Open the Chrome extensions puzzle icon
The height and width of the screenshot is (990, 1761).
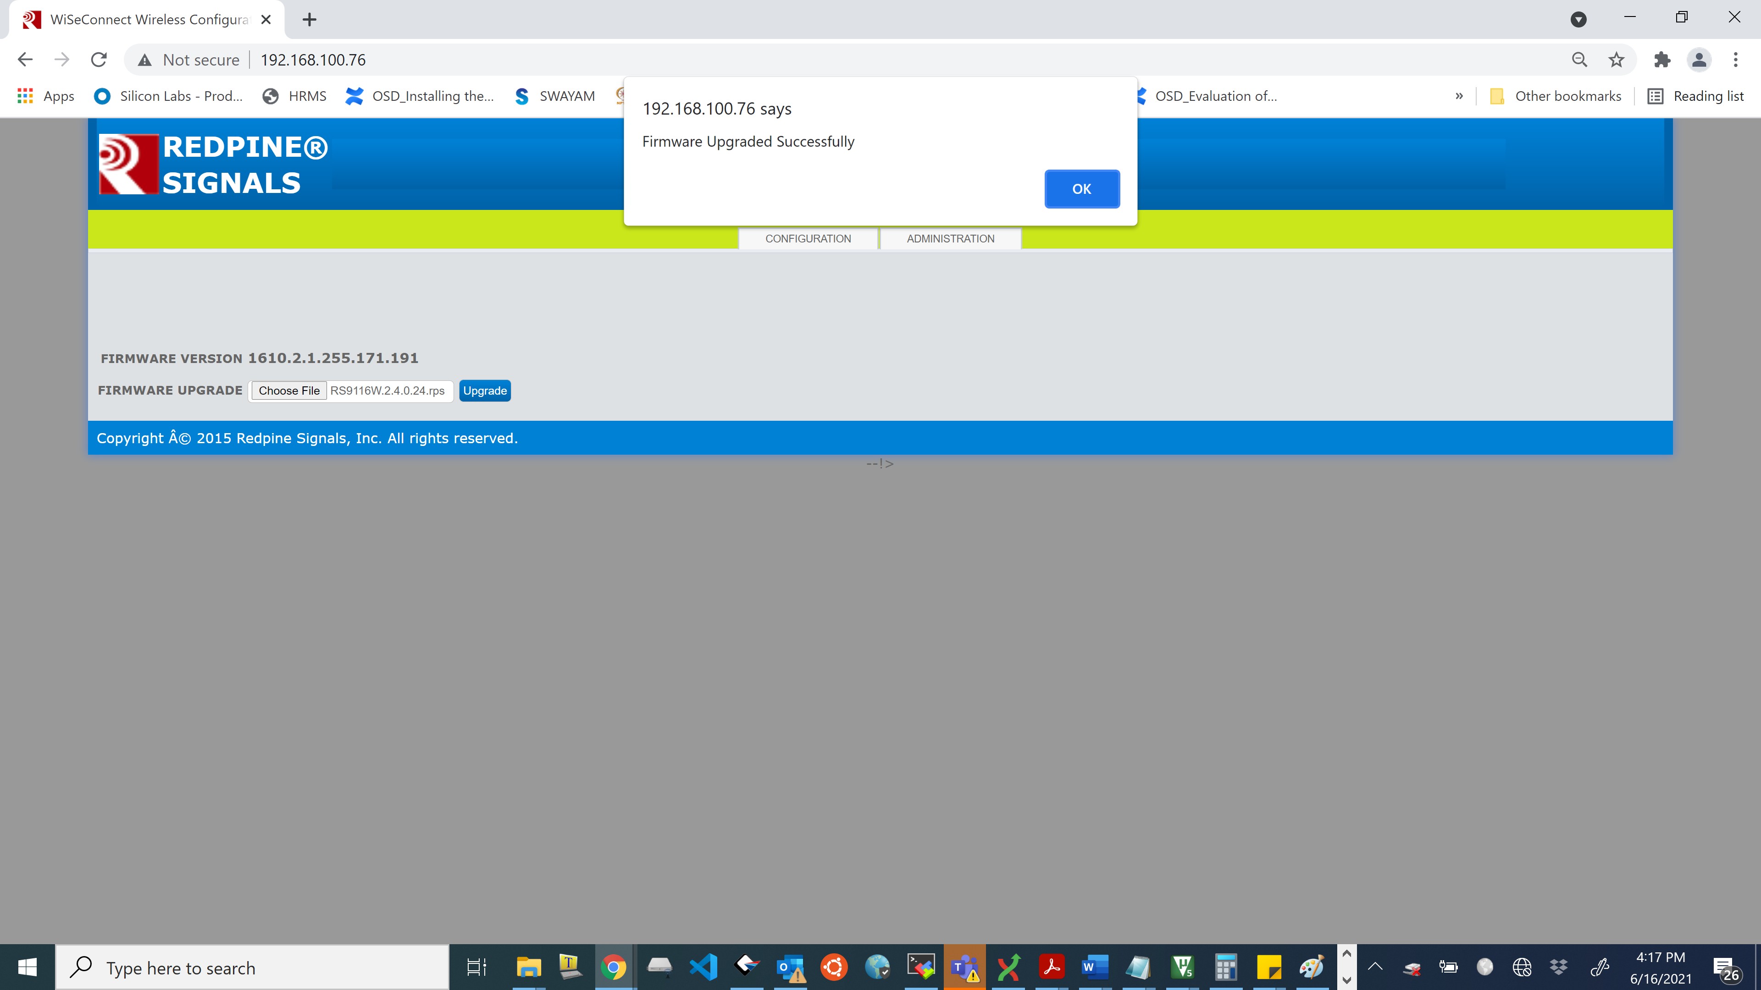point(1662,60)
